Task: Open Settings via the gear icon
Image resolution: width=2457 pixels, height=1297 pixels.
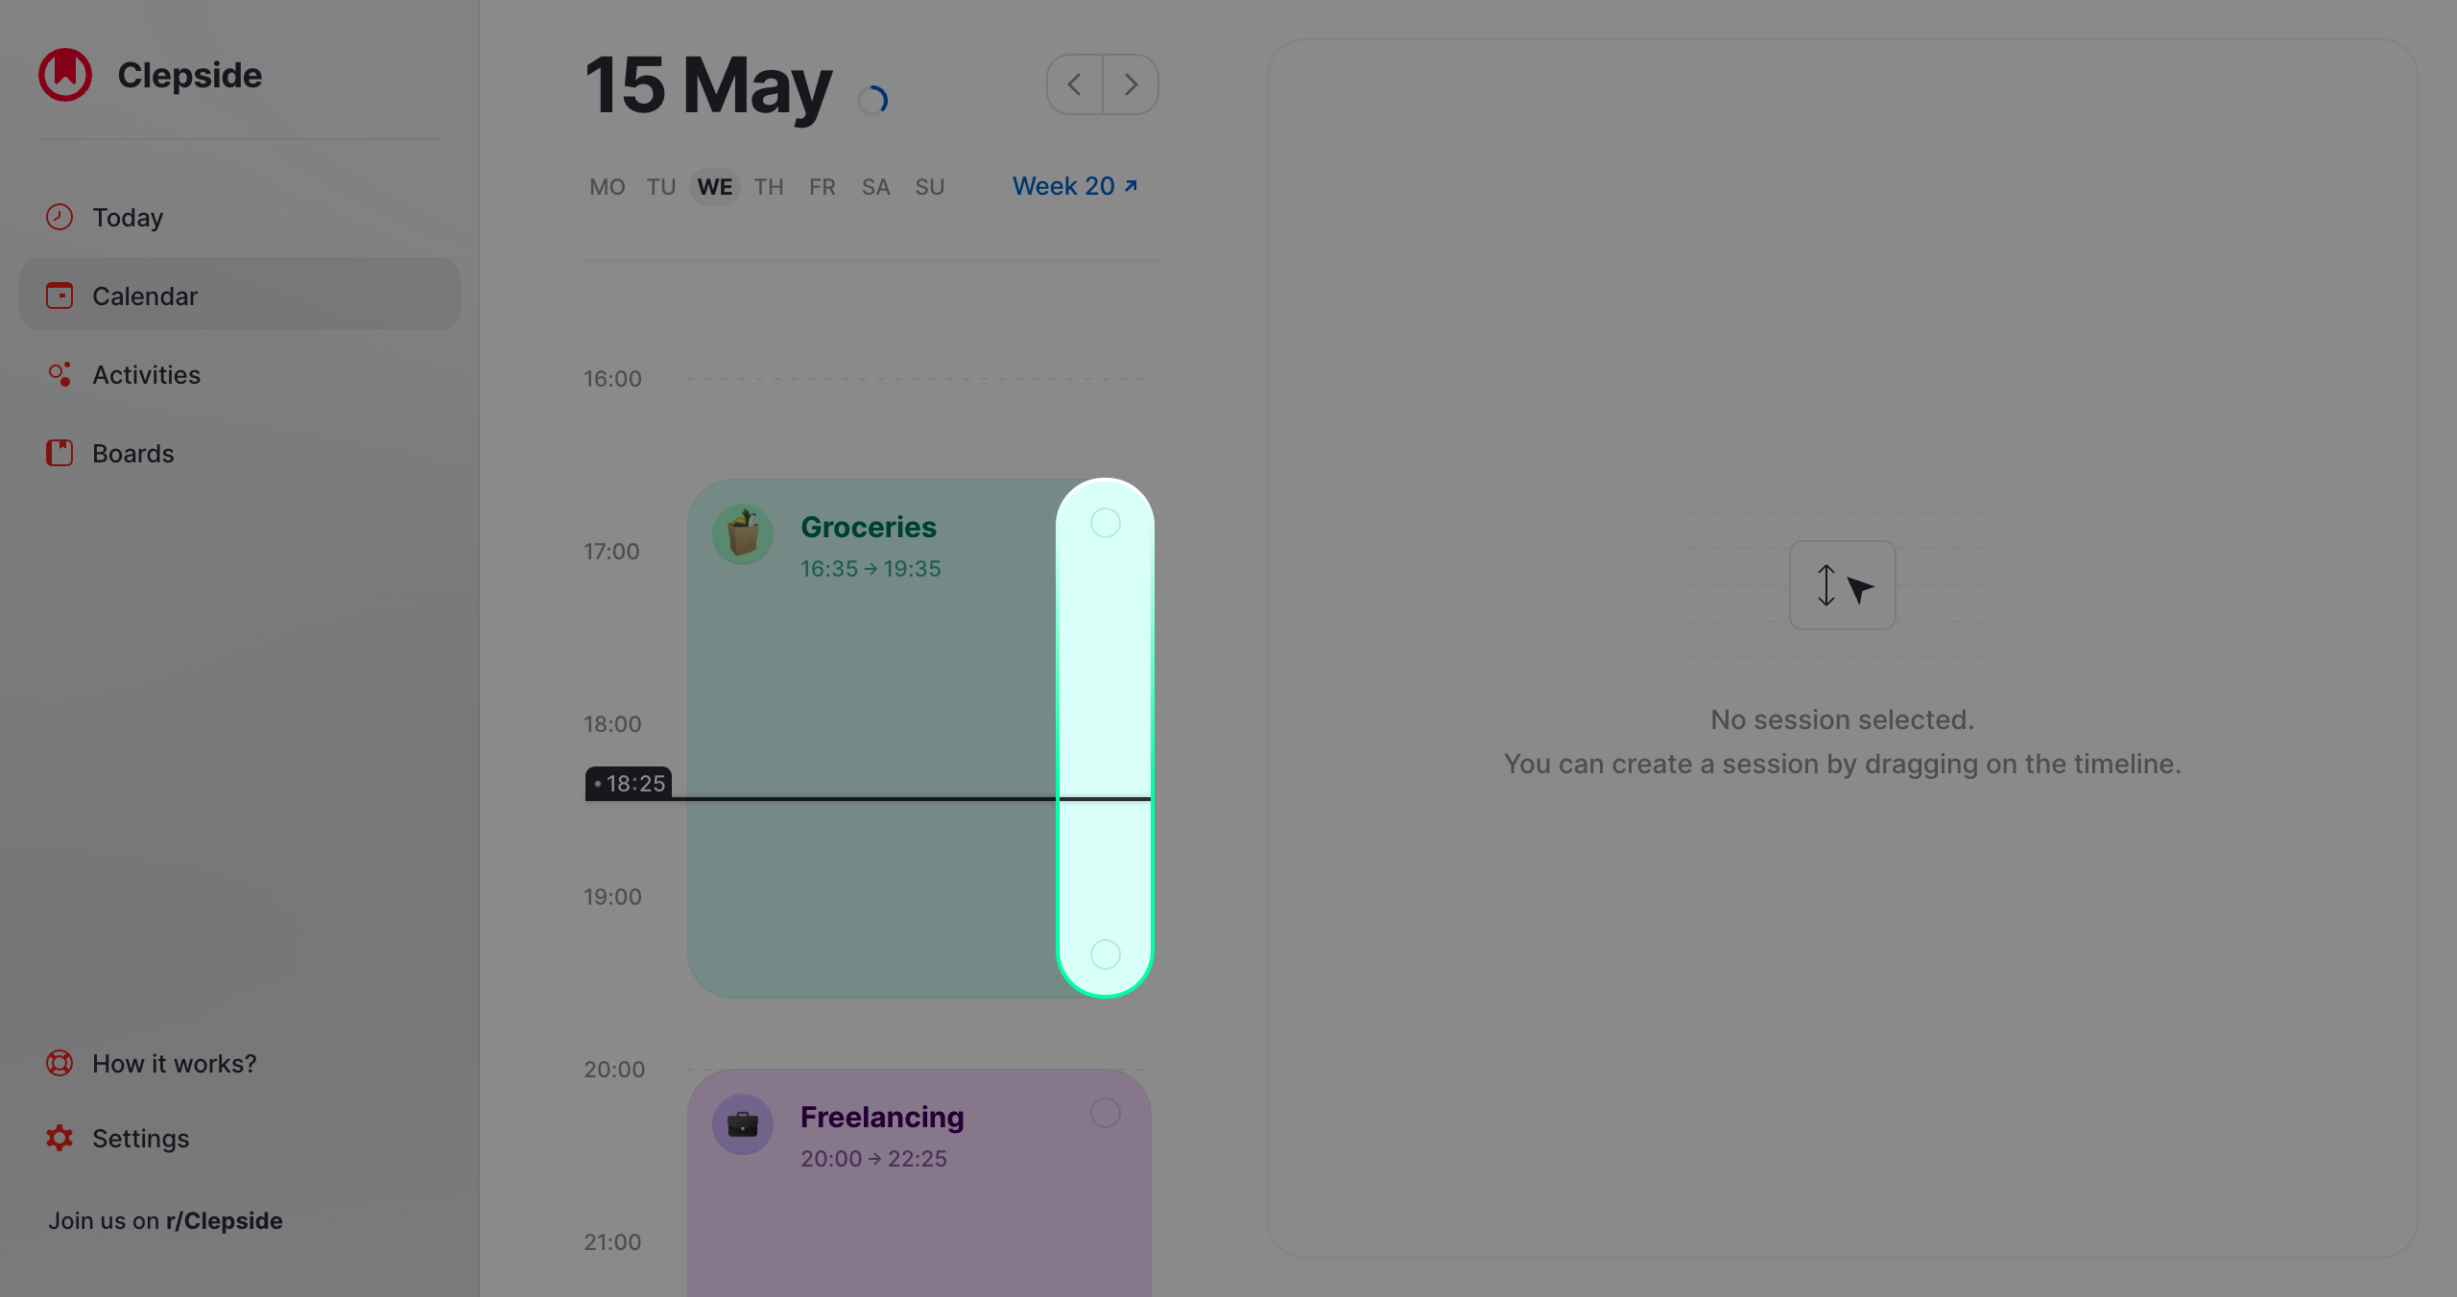Action: [x=59, y=1138]
